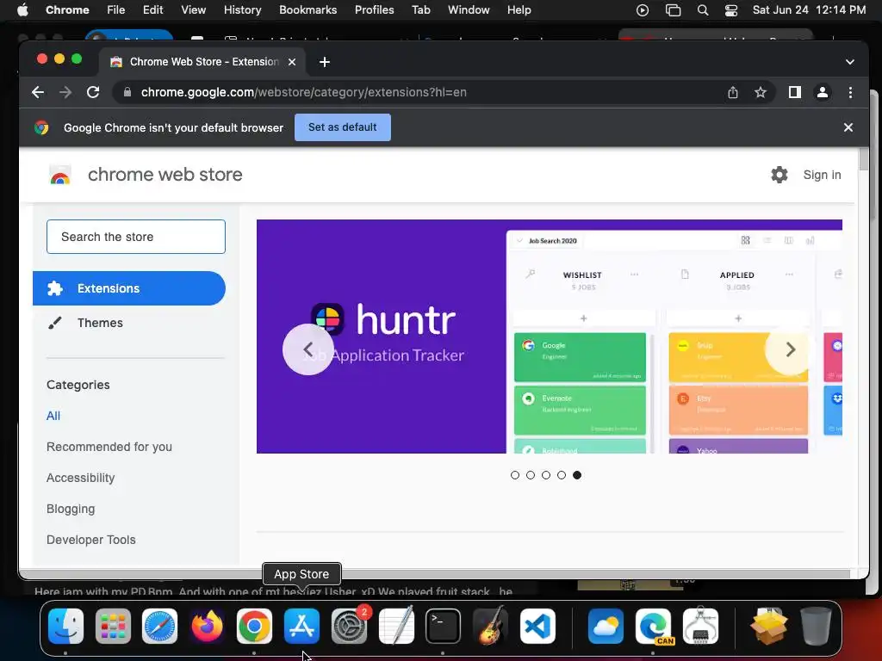Open a new tab with the plus button
The height and width of the screenshot is (661, 882).
325,62
